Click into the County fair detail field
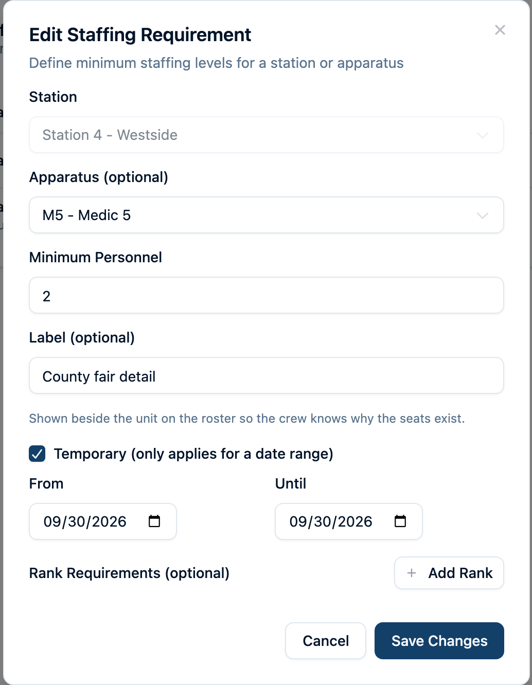 coord(267,375)
